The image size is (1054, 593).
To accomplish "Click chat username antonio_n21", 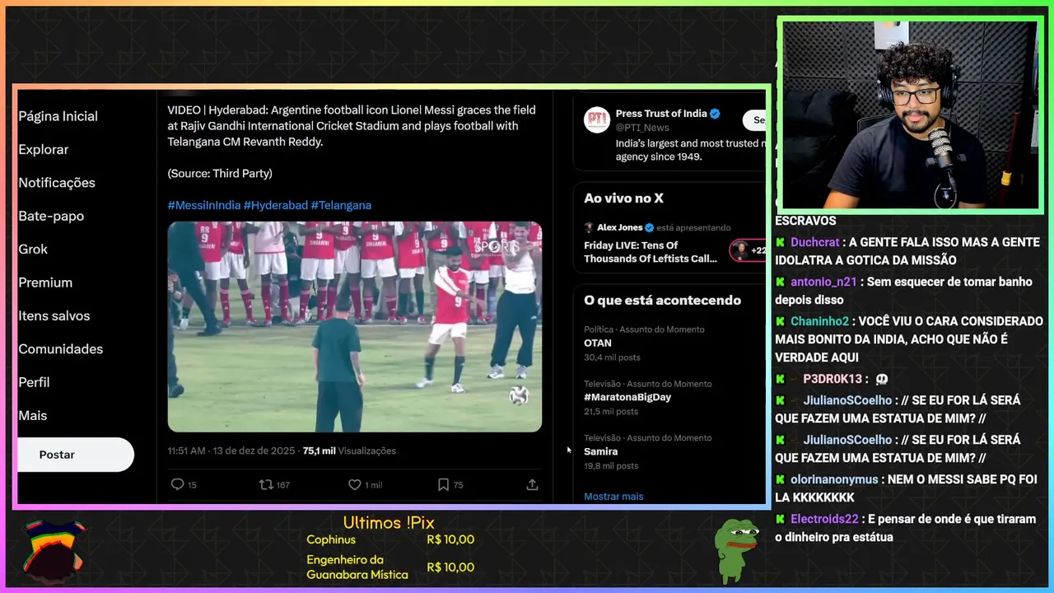I will pos(823,282).
